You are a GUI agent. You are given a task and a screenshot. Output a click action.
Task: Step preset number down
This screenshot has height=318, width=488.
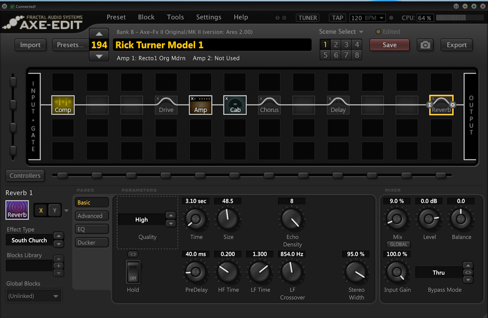[99, 56]
